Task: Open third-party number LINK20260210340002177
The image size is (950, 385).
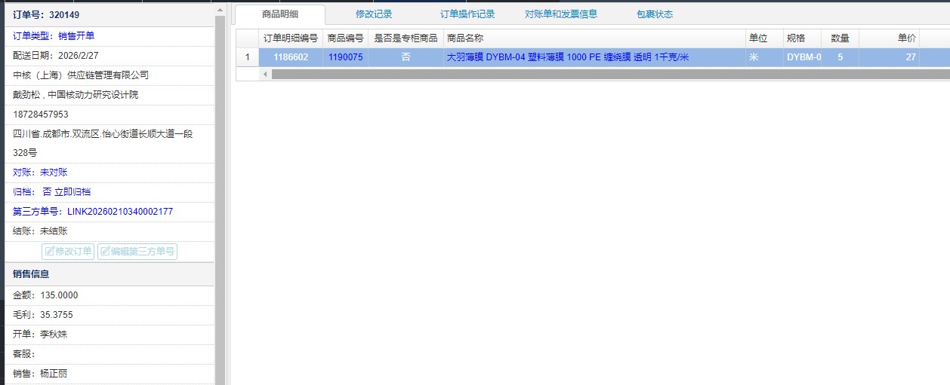Action: tap(119, 212)
